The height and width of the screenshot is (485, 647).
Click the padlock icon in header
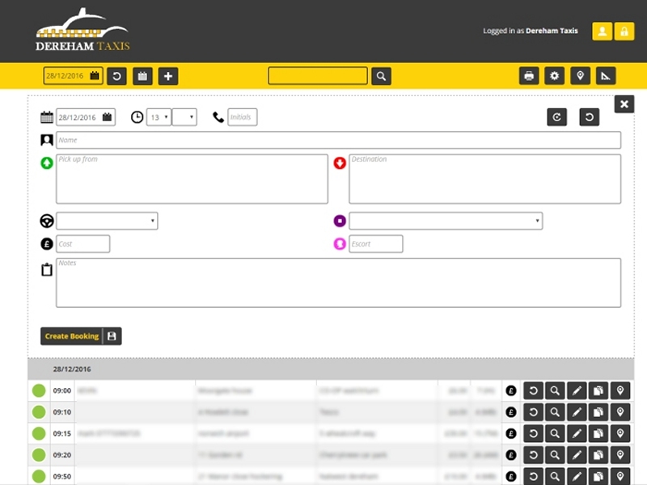pyautogui.click(x=624, y=32)
